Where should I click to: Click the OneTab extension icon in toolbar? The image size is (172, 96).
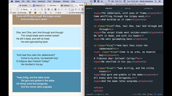point(66,9)
